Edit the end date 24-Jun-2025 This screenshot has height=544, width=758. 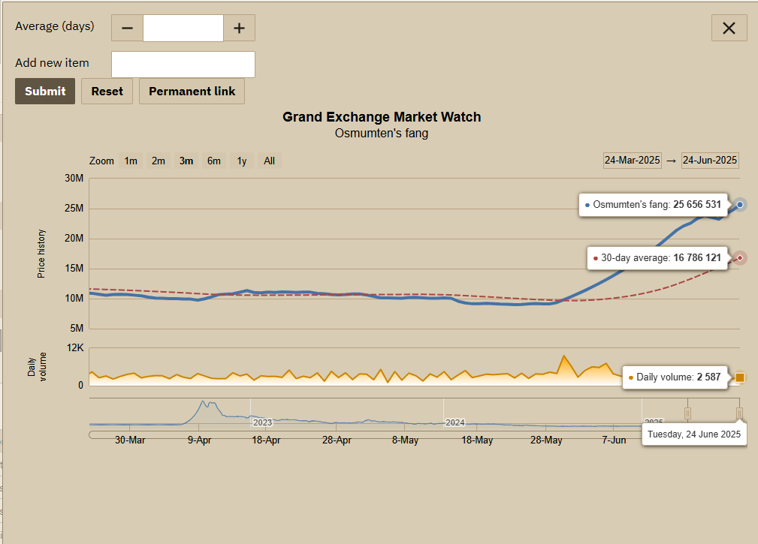[x=710, y=161]
